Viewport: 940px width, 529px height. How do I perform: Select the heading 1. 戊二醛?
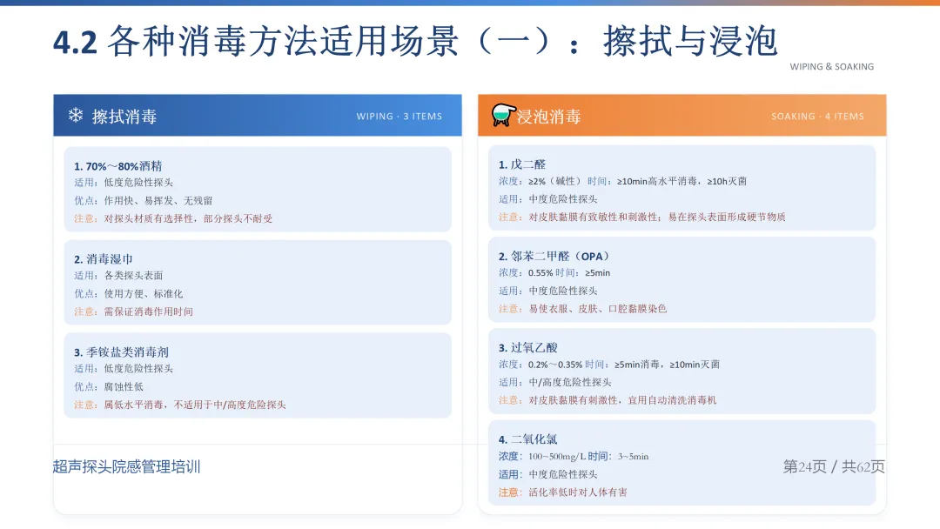(x=522, y=164)
